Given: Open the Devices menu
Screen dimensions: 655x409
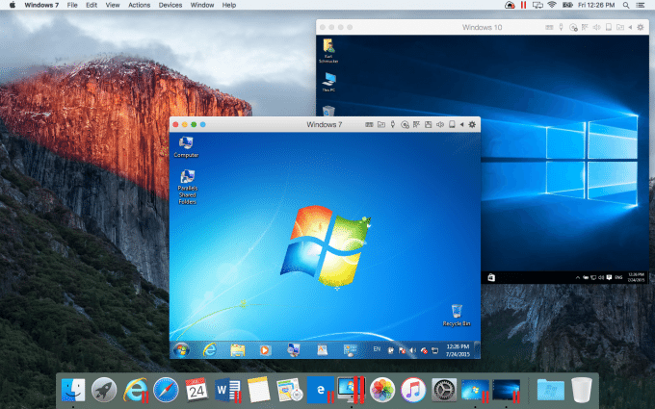Looking at the screenshot, I should 170,6.
